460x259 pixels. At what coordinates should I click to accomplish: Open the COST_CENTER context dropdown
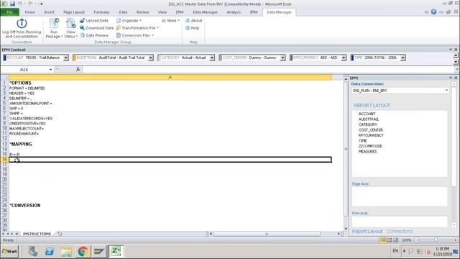282,58
